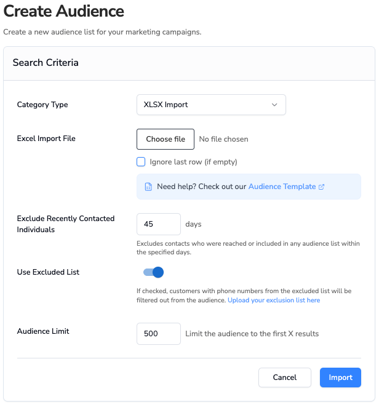Click the external link icon after Audience Template
The height and width of the screenshot is (404, 379).
321,187
